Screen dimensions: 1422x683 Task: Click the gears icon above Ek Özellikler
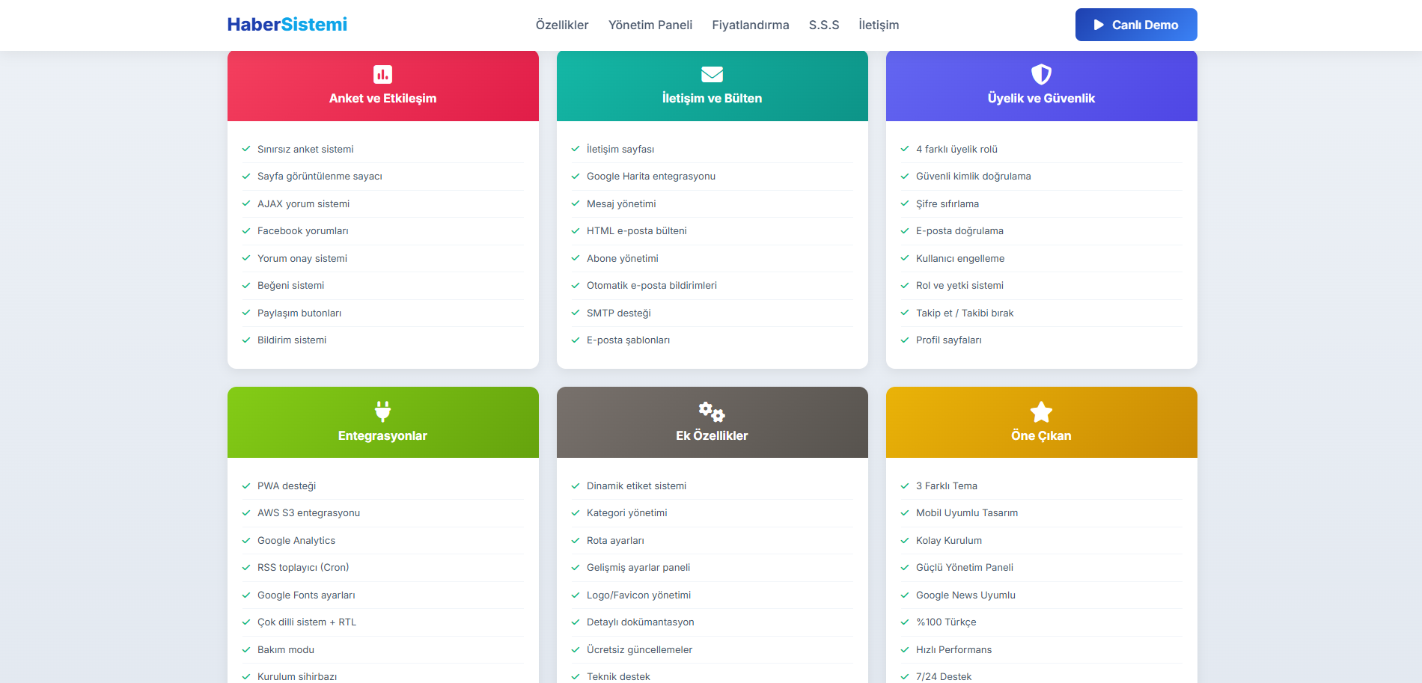(x=712, y=411)
